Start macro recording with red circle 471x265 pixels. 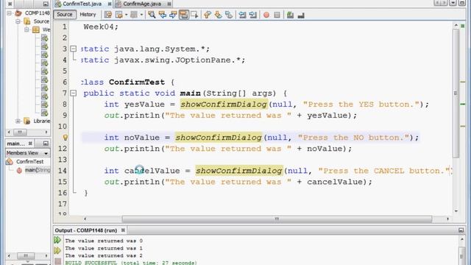[266, 15]
